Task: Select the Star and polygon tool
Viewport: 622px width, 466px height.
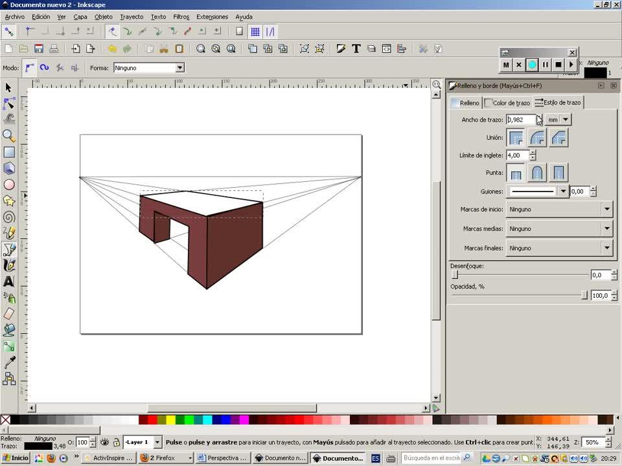Action: pos(9,201)
